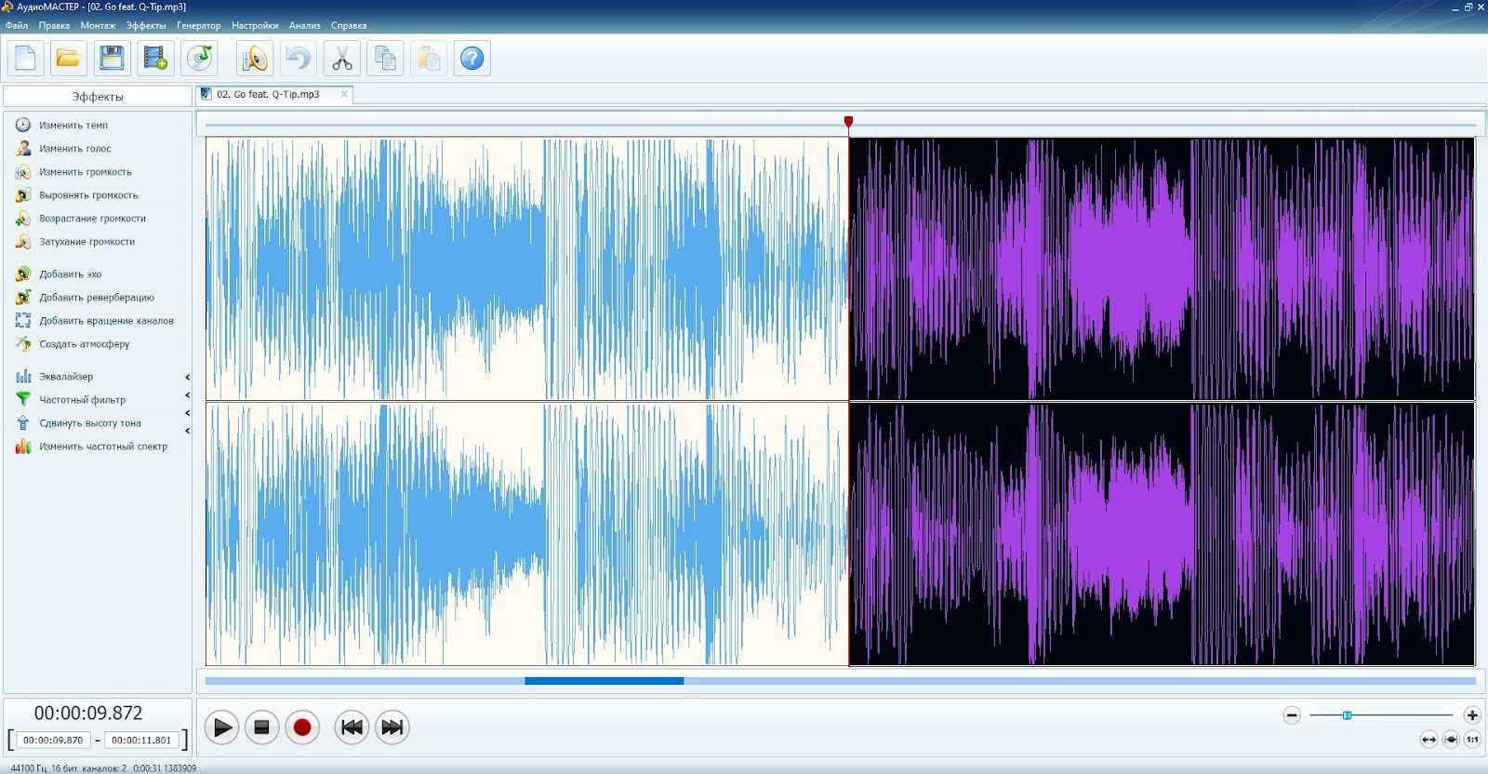
Task: Click the blue question mark Help icon
Action: pos(472,59)
